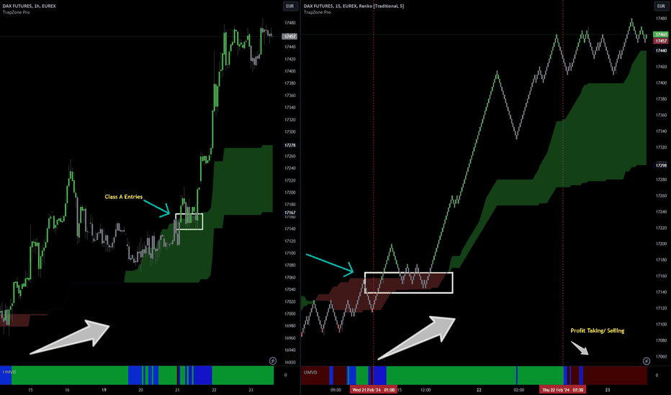Click date 15 on left time axis
Viewport: 671px width, 395px height.
point(30,390)
